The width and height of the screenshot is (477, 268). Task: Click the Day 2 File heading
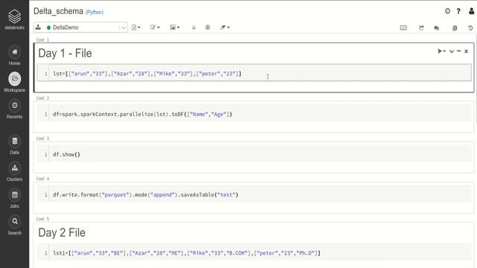point(62,233)
